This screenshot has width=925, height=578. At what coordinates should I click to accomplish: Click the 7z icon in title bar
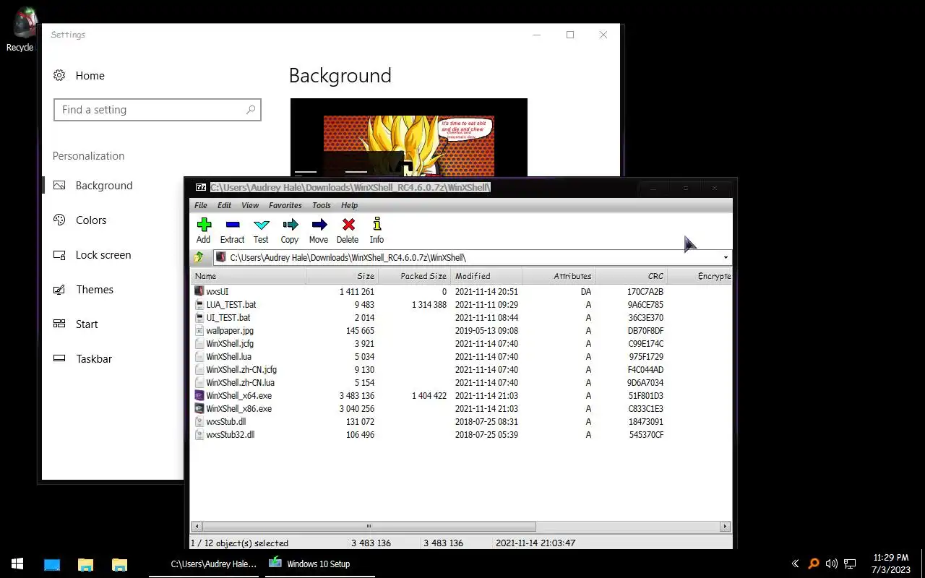tap(201, 187)
